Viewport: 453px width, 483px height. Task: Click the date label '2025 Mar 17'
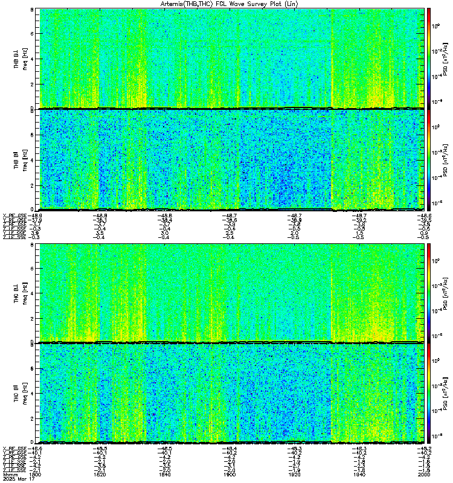click(x=19, y=479)
